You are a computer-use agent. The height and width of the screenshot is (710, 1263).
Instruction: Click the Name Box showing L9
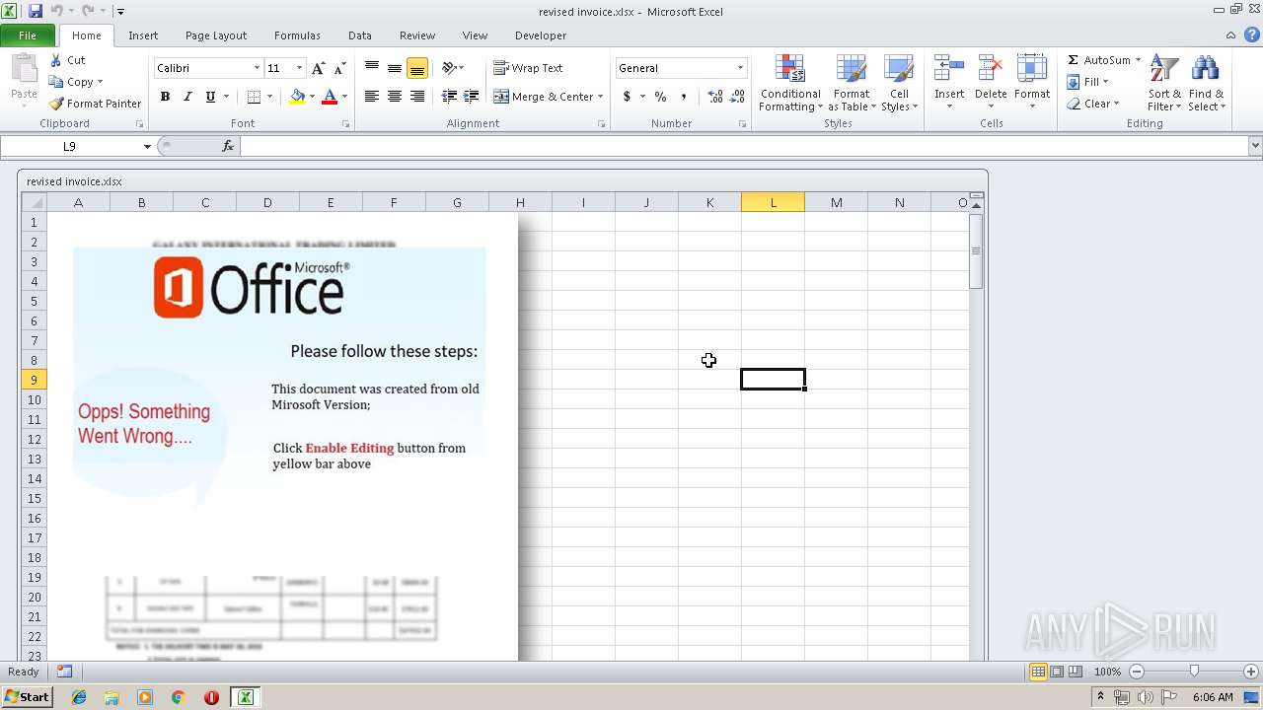click(70, 146)
